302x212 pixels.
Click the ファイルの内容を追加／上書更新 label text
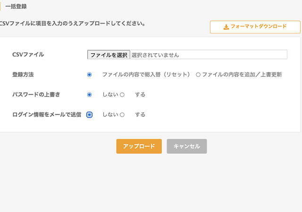242,74
